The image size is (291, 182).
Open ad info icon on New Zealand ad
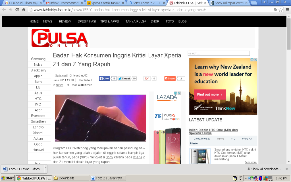[252, 60]
